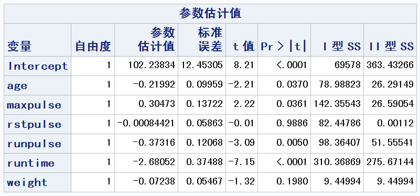Click the Intercept row label
This screenshot has width=420, height=196.
point(38,66)
